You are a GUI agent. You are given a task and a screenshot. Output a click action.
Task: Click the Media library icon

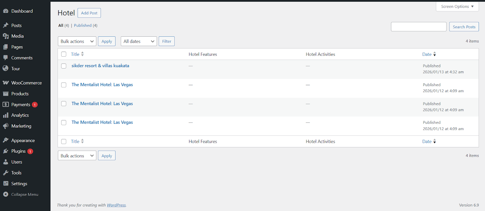6,36
